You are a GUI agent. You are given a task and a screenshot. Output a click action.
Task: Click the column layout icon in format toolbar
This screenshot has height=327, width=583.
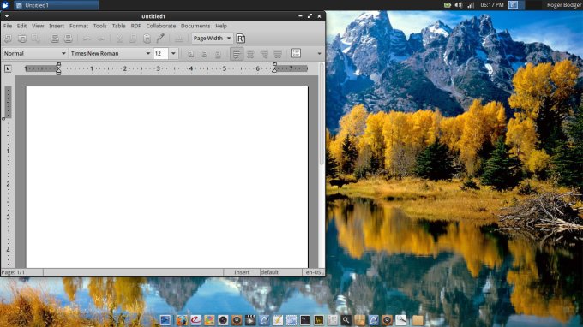point(296,53)
